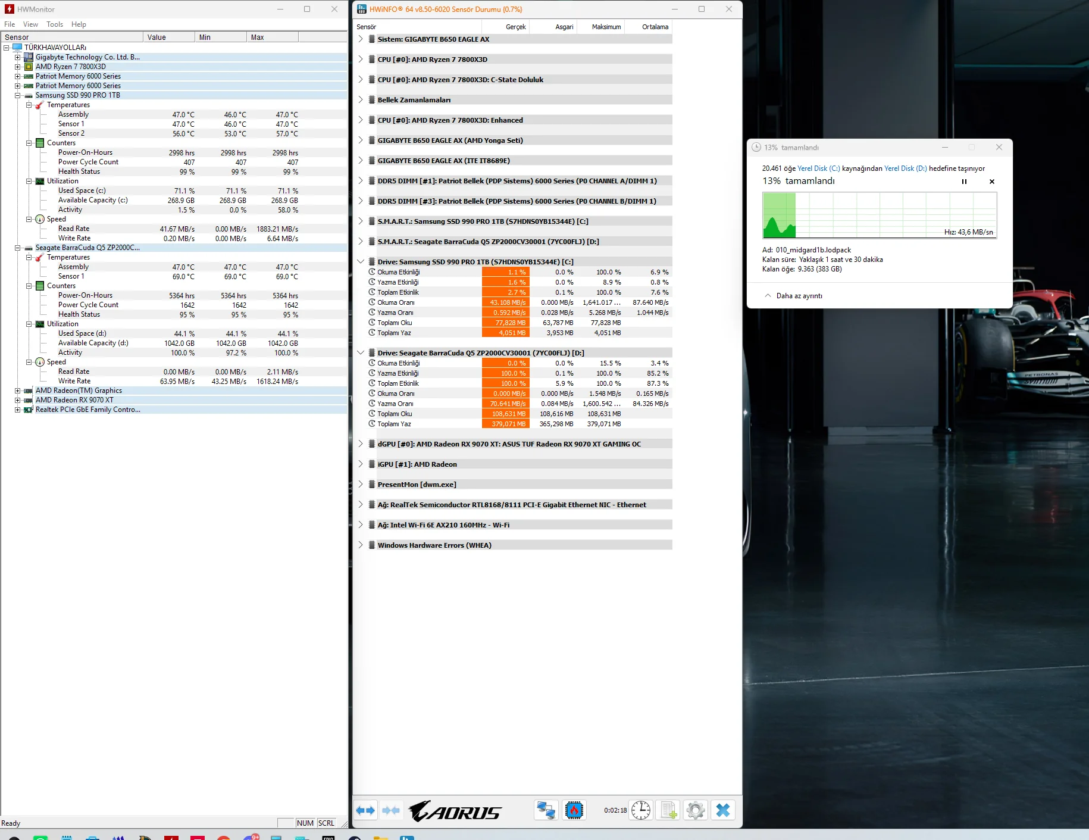Screen dimensions: 1089x840
Task: Collapse Seagate BarraCuda Q5 node in HWMonitor
Action: (x=18, y=248)
